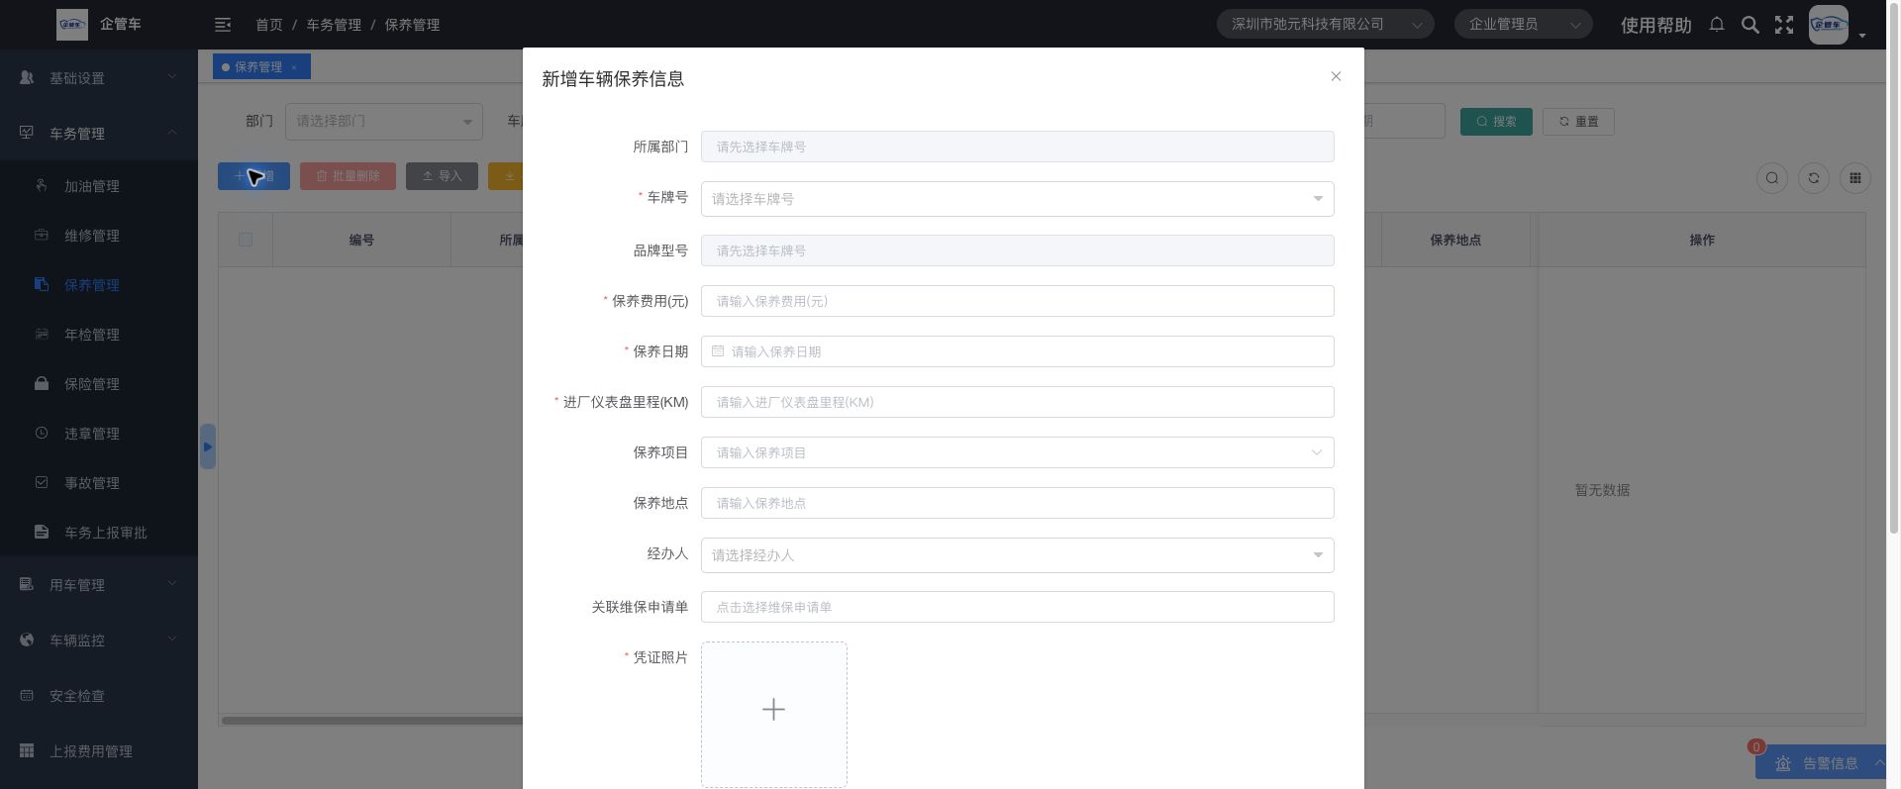Image resolution: width=1901 pixels, height=789 pixels.
Task: Check the select-all checkbox in table header
Action: click(246, 240)
